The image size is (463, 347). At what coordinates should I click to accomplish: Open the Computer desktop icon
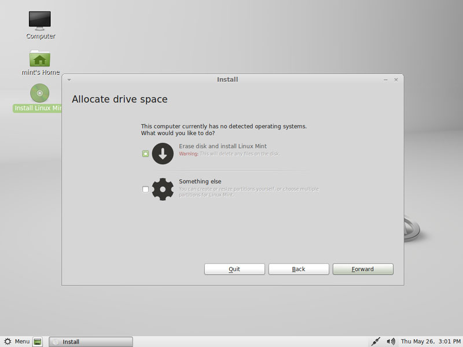pos(40,21)
